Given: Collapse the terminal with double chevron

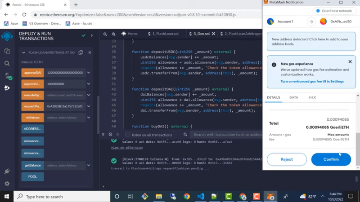Looking at the screenshot, I should [x=103, y=134].
